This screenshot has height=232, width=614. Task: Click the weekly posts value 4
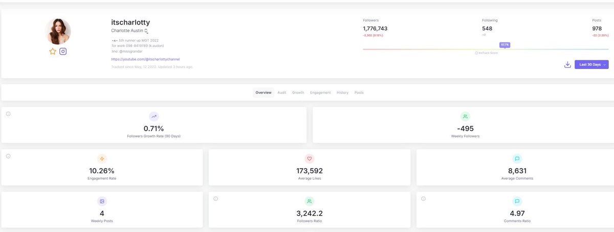click(x=102, y=214)
